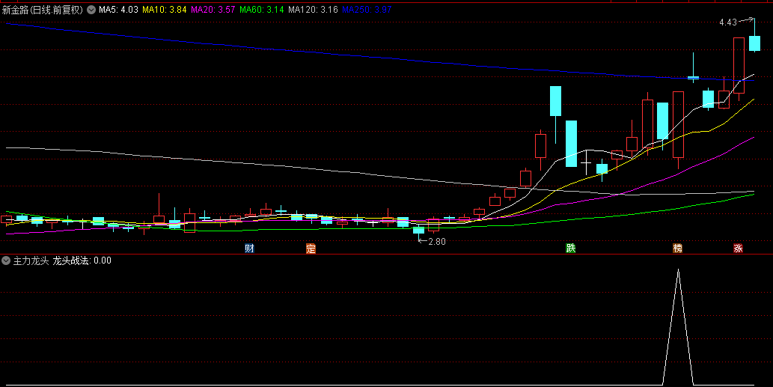
Task: Click the 2.80 low price label
Action: pyautogui.click(x=437, y=242)
